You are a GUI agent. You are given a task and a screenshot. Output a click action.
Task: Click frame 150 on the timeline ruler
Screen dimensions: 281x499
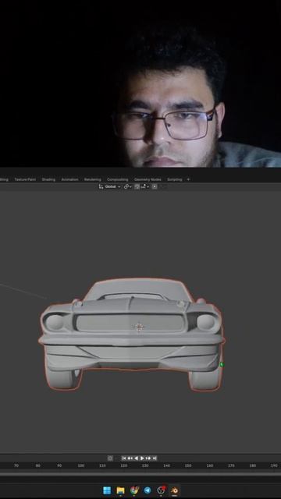point(188,465)
